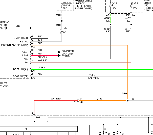Click the WHT/RED label at pin 38

click(42, 61)
